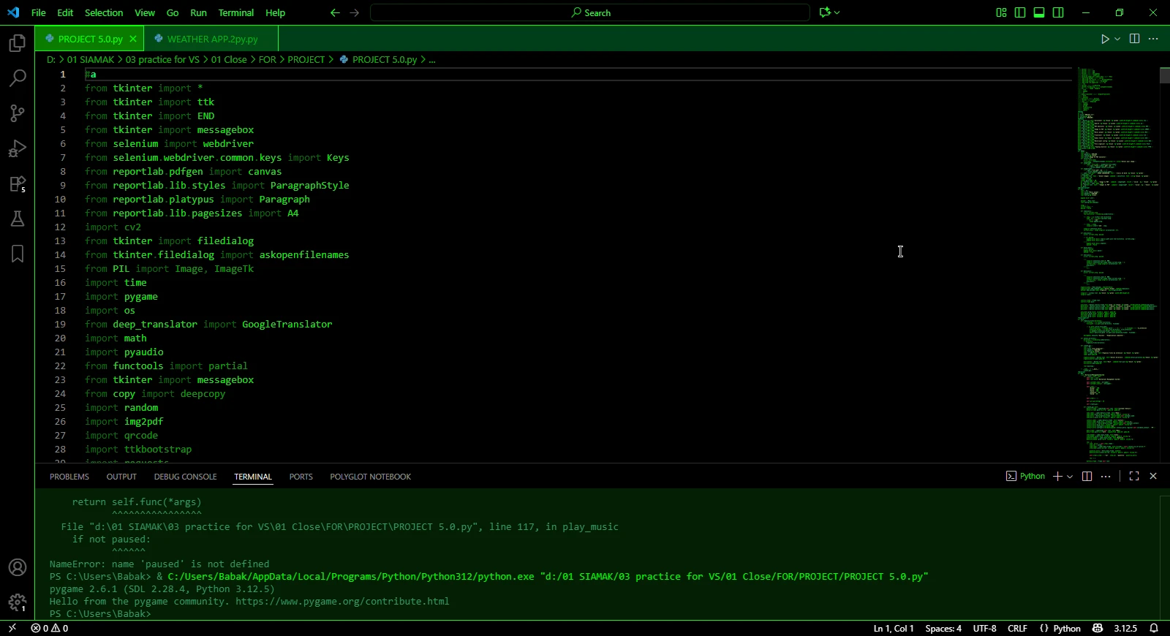Switch to the WEATHER APP.2py.py tab
Image resolution: width=1170 pixels, height=636 pixels.
(x=212, y=39)
